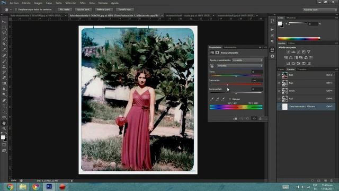Pick the add-to-sample eyedropper
The width and height of the screenshot is (339, 191).
pyautogui.click(x=218, y=99)
